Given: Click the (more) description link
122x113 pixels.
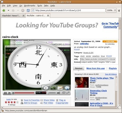Looking at the screenshot, I should click(77, 49).
